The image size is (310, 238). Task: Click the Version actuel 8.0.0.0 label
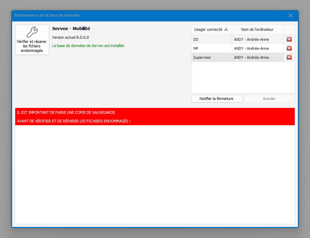(70, 37)
